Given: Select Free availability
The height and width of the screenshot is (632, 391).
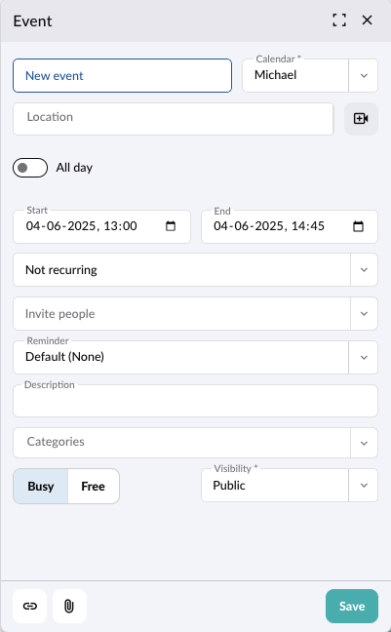Looking at the screenshot, I should point(93,486).
